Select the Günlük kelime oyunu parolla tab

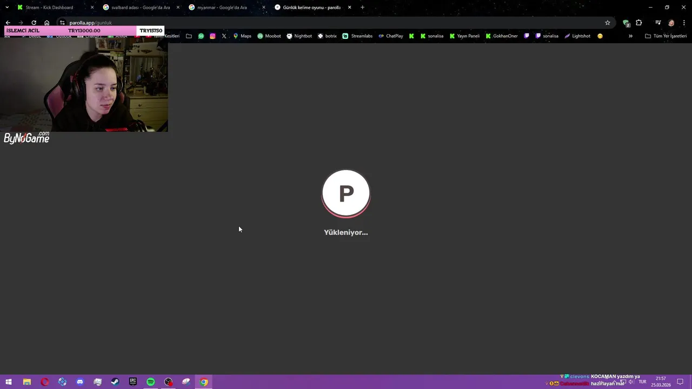pyautogui.click(x=312, y=8)
